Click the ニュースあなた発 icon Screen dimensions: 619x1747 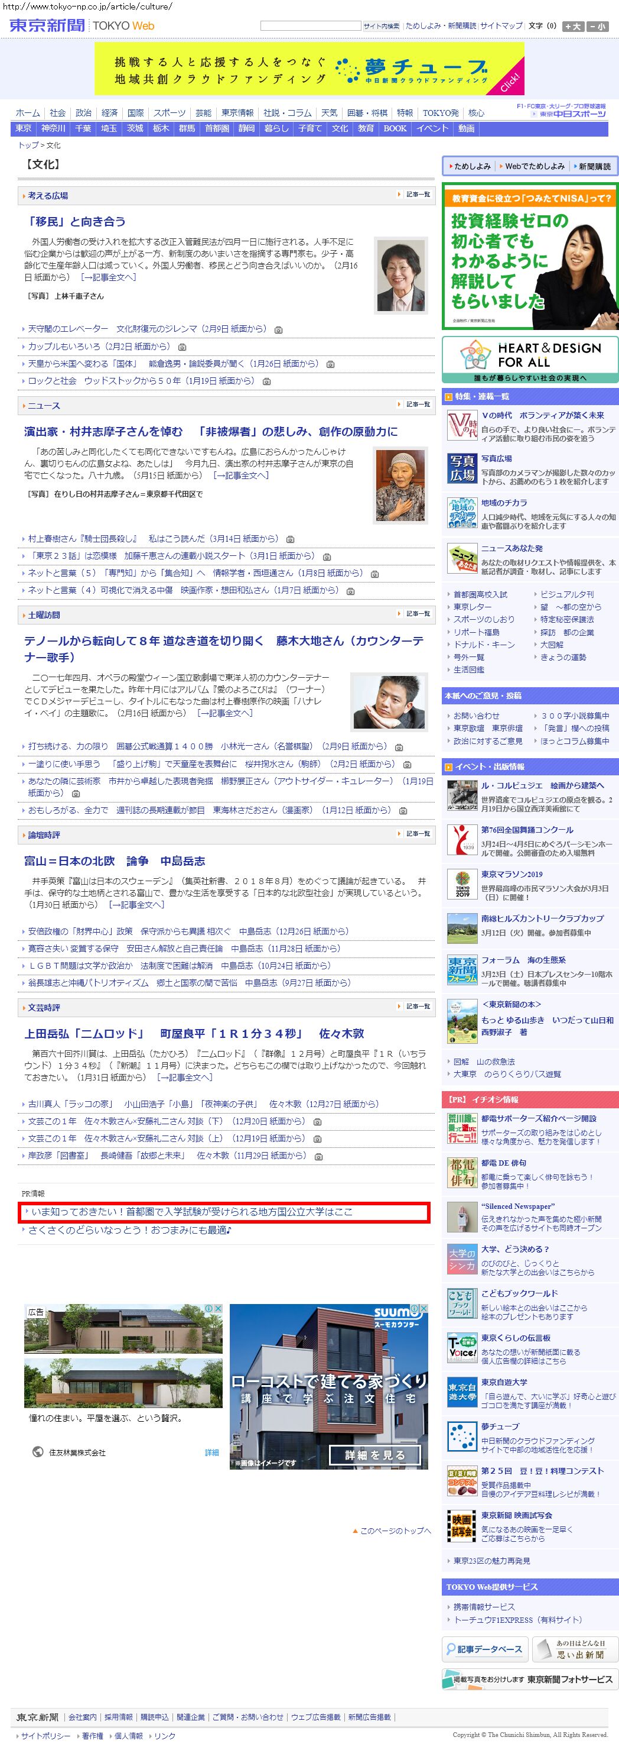(x=462, y=558)
